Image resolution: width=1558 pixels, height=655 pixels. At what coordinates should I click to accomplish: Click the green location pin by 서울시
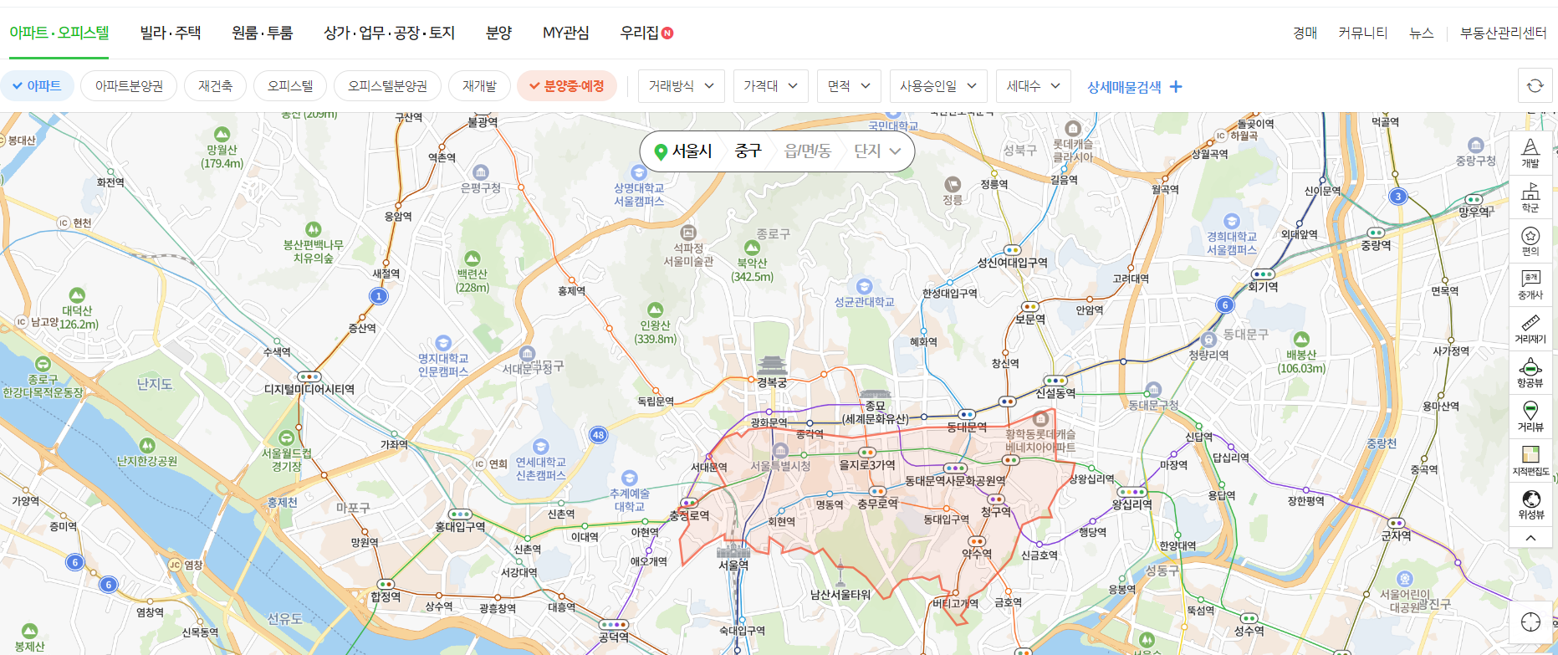pos(661,151)
